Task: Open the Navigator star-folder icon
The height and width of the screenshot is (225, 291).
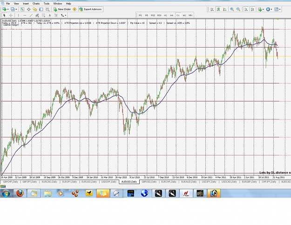Action: (x=35, y=9)
